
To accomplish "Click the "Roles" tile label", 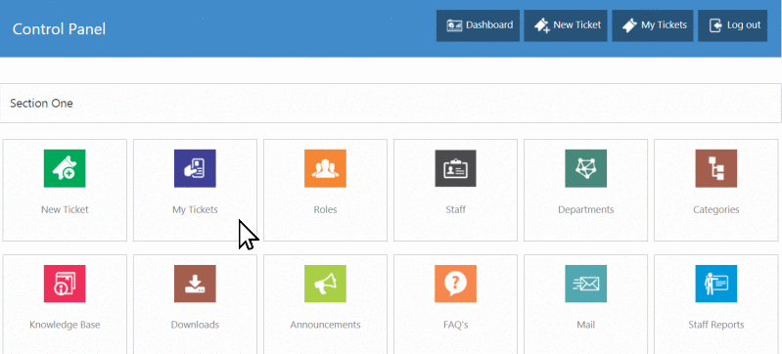I will click(x=325, y=209).
